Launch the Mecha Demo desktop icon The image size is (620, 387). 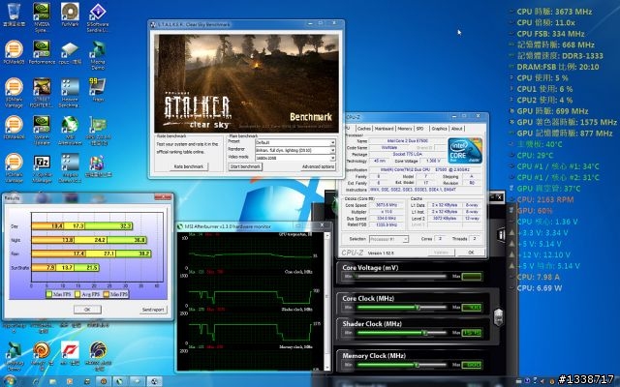point(98,55)
